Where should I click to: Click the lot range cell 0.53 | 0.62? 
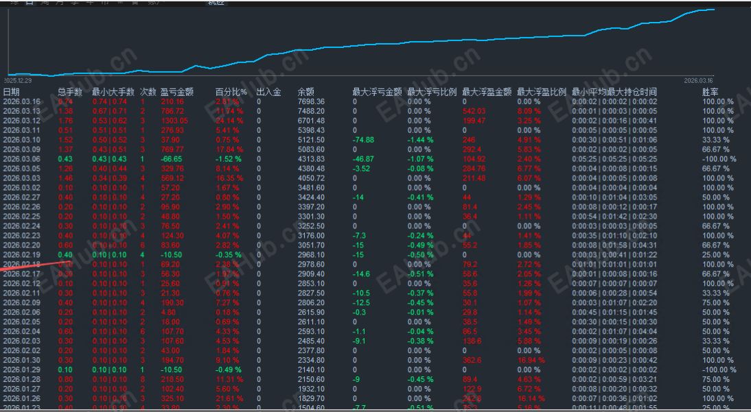coord(110,121)
